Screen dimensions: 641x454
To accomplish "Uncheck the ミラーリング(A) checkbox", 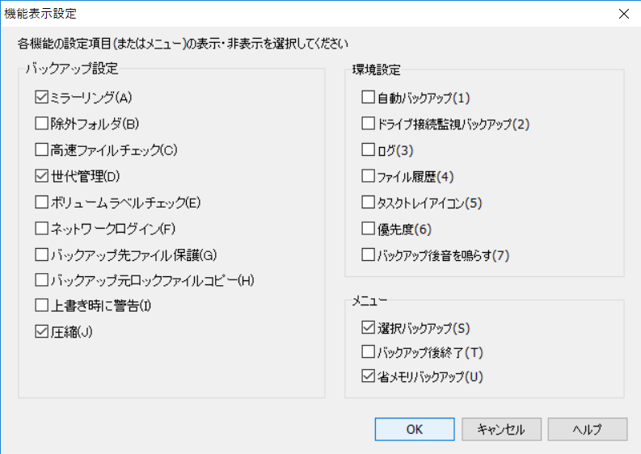I will pos(42,99).
